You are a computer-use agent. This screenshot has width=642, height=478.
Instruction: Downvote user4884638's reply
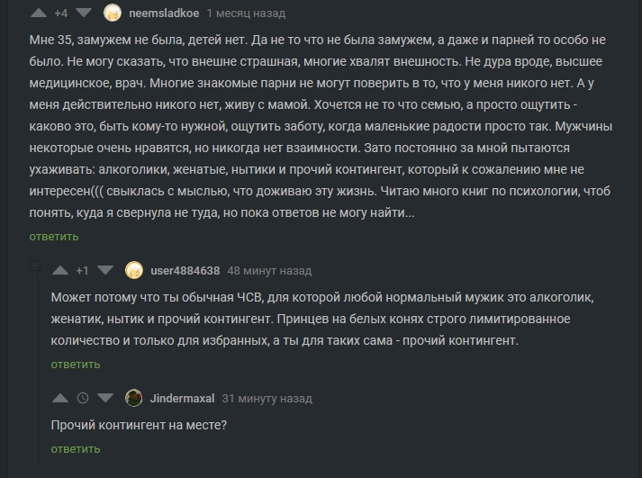104,270
